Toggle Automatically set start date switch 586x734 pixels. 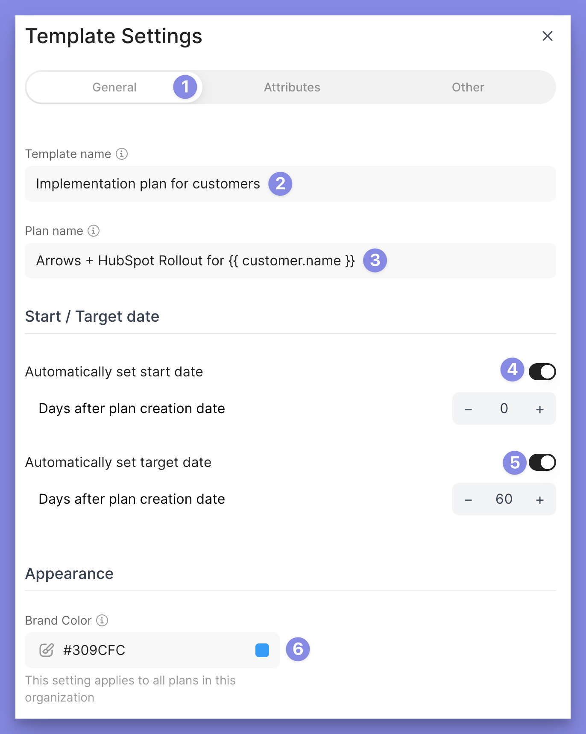pos(542,372)
